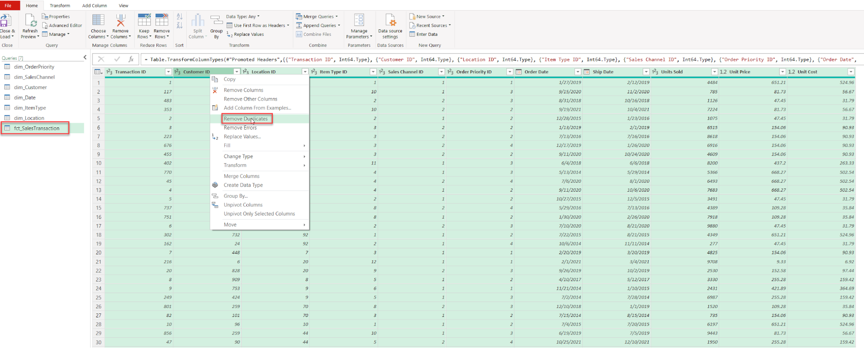This screenshot has width=864, height=348.
Task: Click Combine Files in the ribbon
Action: (x=313, y=35)
